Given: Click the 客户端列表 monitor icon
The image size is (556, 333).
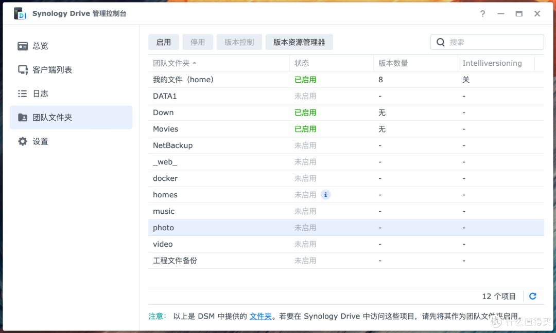Looking at the screenshot, I should point(23,70).
